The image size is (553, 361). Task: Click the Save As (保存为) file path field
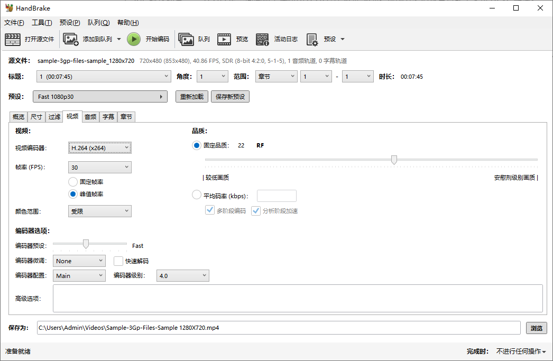click(x=279, y=328)
